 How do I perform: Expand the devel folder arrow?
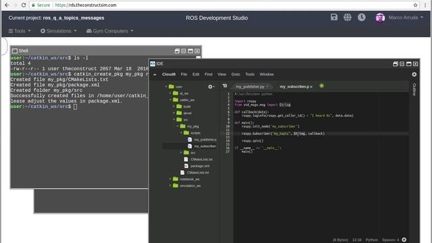coord(174,113)
